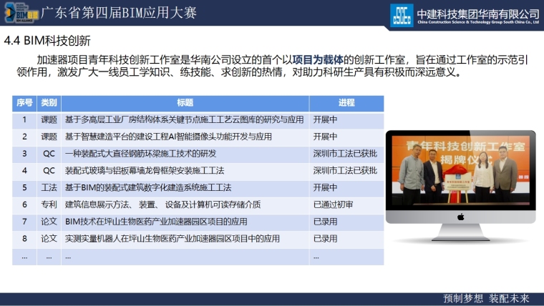Select the 序号 column header
The image size is (544, 306).
coord(24,103)
